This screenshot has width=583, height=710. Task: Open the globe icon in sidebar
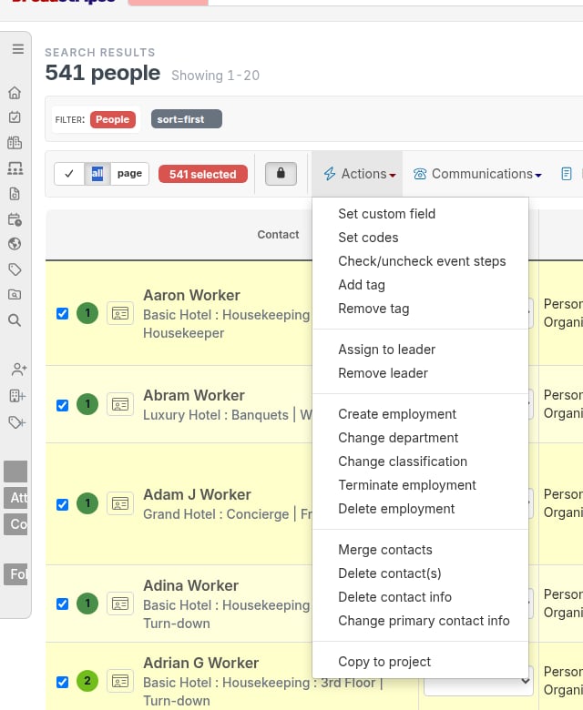(x=15, y=244)
